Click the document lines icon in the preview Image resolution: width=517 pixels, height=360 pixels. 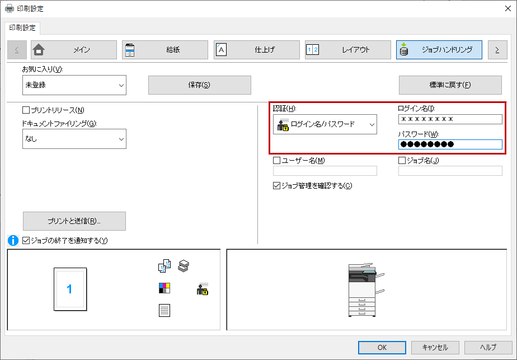164,311
